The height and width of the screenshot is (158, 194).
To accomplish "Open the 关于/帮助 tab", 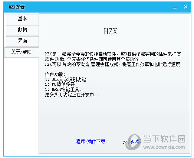I will (x=22, y=52).
